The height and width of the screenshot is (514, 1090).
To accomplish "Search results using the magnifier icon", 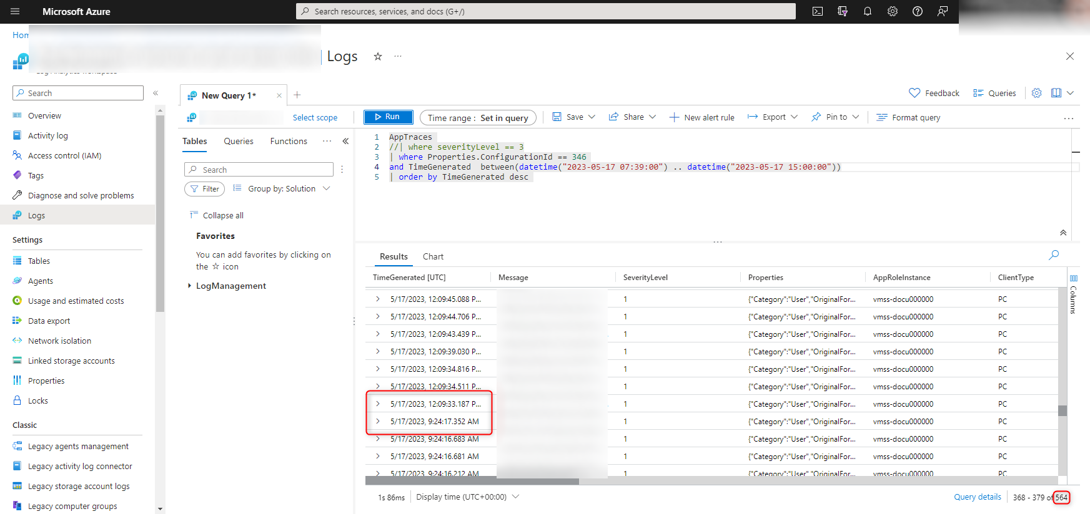I will click(x=1054, y=255).
